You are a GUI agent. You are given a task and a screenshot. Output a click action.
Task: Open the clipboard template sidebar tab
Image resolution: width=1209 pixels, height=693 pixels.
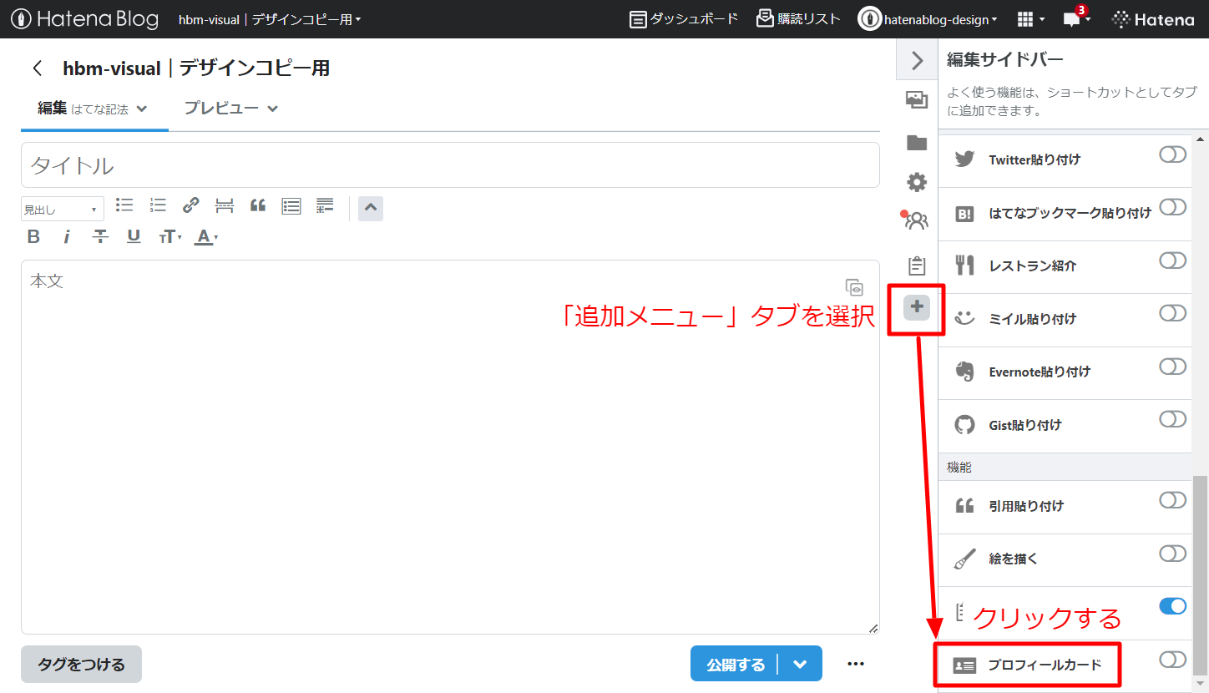[917, 266]
